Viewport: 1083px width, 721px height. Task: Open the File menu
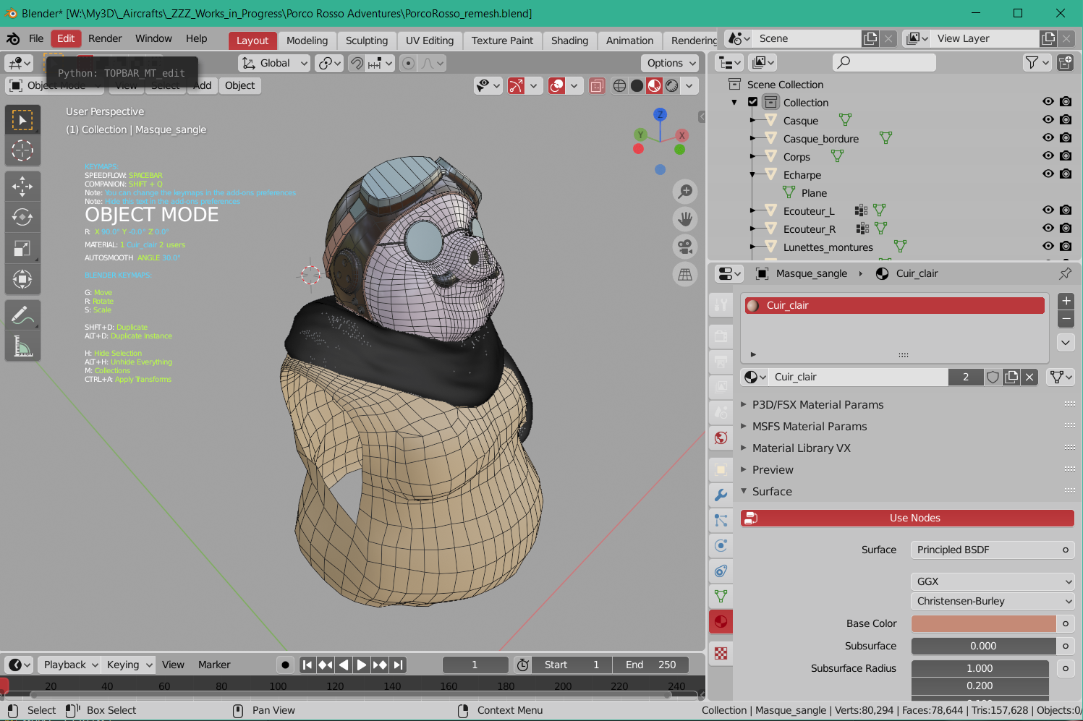36,38
